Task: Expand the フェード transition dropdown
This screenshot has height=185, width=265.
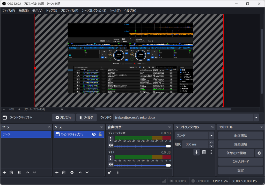Action: pyautogui.click(x=211, y=135)
